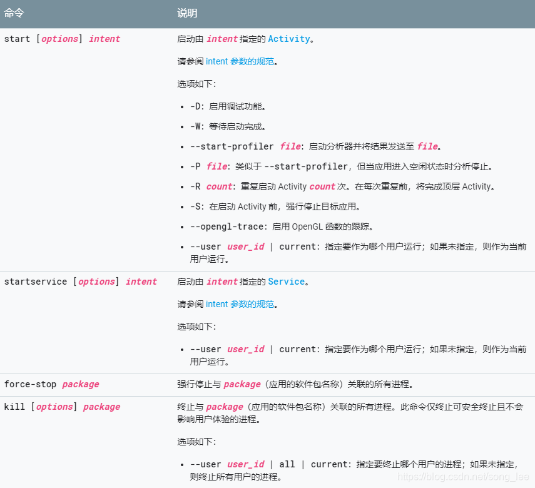This screenshot has height=488, width=535.
Task: Click the kill description 终止与 package text
Action: coord(350,413)
